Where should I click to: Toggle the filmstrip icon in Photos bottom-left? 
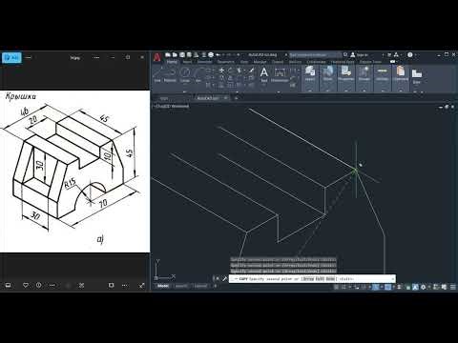pos(9,285)
